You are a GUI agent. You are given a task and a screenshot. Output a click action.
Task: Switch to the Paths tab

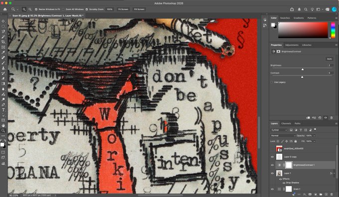pyautogui.click(x=298, y=123)
